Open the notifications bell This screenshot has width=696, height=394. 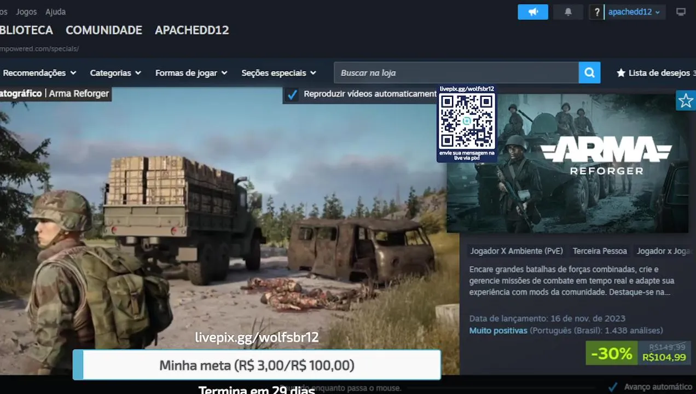(x=568, y=11)
